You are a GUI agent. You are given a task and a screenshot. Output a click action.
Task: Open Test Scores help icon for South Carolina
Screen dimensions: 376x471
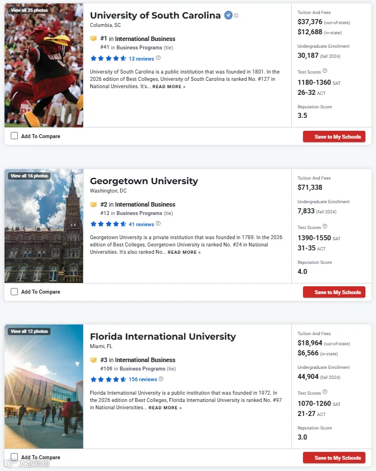pos(325,71)
